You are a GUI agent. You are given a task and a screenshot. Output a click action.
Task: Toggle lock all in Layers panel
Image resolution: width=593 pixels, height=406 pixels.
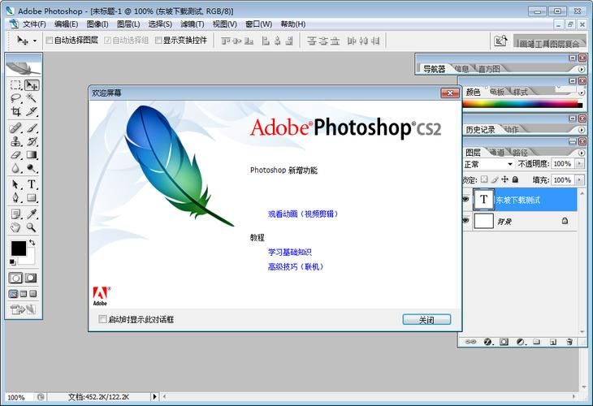(x=515, y=179)
